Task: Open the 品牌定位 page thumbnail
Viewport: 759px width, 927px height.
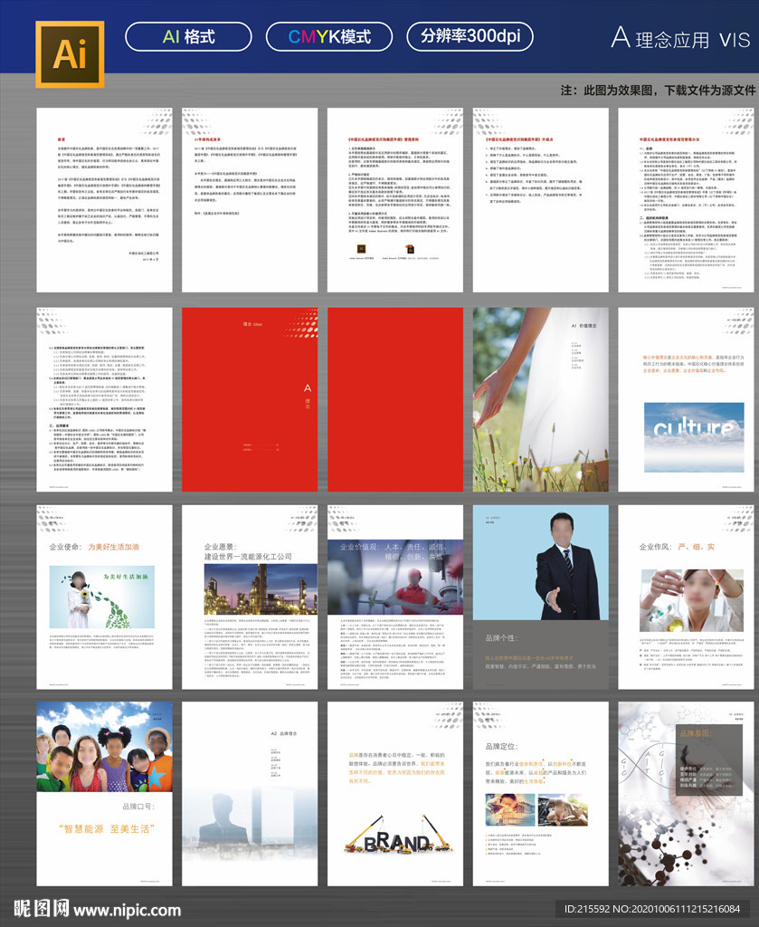Action: 540,794
